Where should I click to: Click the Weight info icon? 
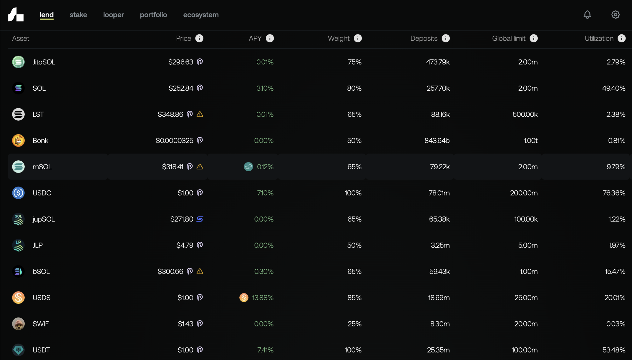click(358, 38)
